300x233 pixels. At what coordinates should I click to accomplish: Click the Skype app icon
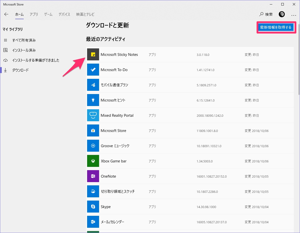click(93, 207)
